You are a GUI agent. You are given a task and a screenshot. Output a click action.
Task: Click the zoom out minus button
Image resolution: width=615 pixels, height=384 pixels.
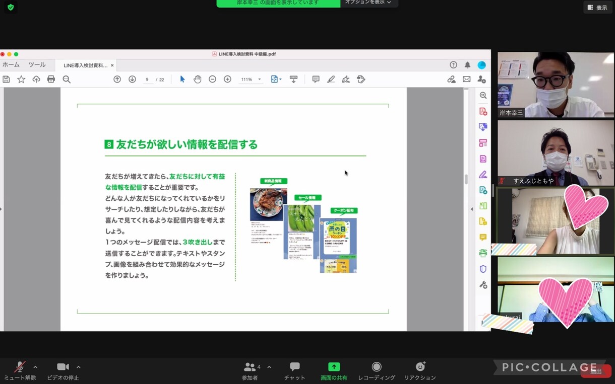tap(212, 80)
